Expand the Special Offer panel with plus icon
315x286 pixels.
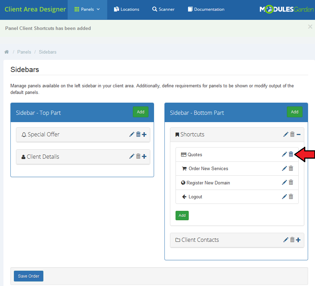point(144,134)
